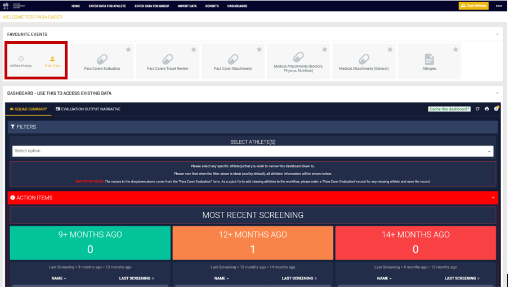Click the Select option athlete field

click(253, 151)
